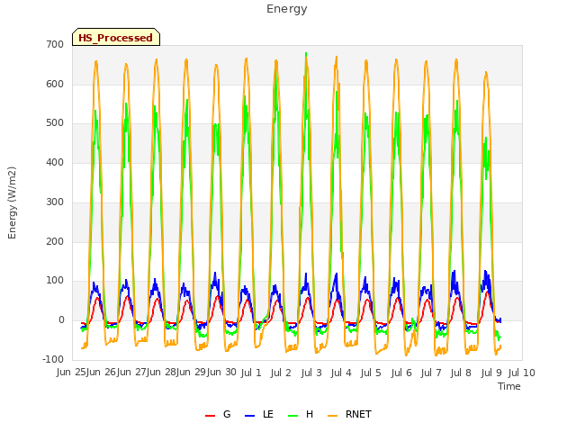
Task: Click the Jun 27 tick label
Action: (x=130, y=373)
